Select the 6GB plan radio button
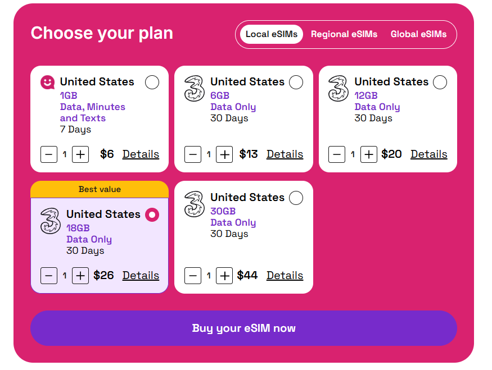This screenshot has height=370, width=492. (x=296, y=83)
